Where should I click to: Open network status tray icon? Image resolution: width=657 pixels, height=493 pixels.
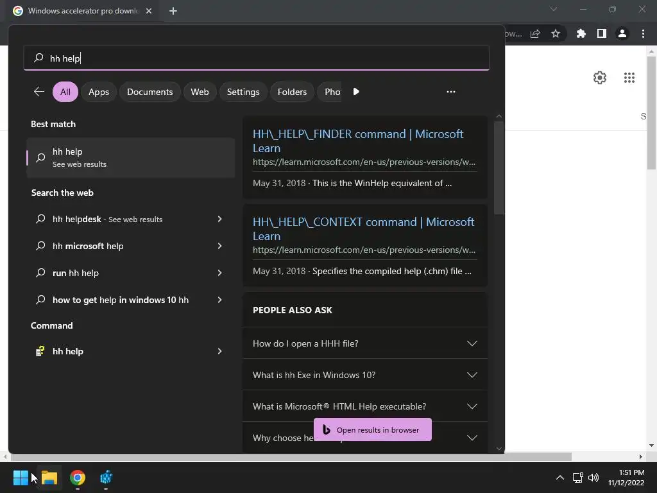(578, 478)
